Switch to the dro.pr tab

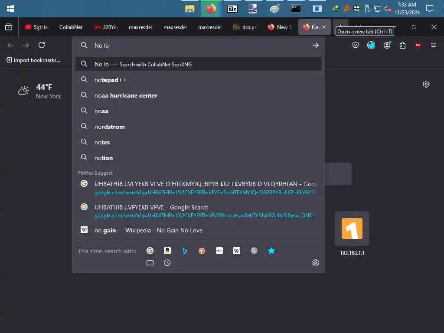point(245,27)
